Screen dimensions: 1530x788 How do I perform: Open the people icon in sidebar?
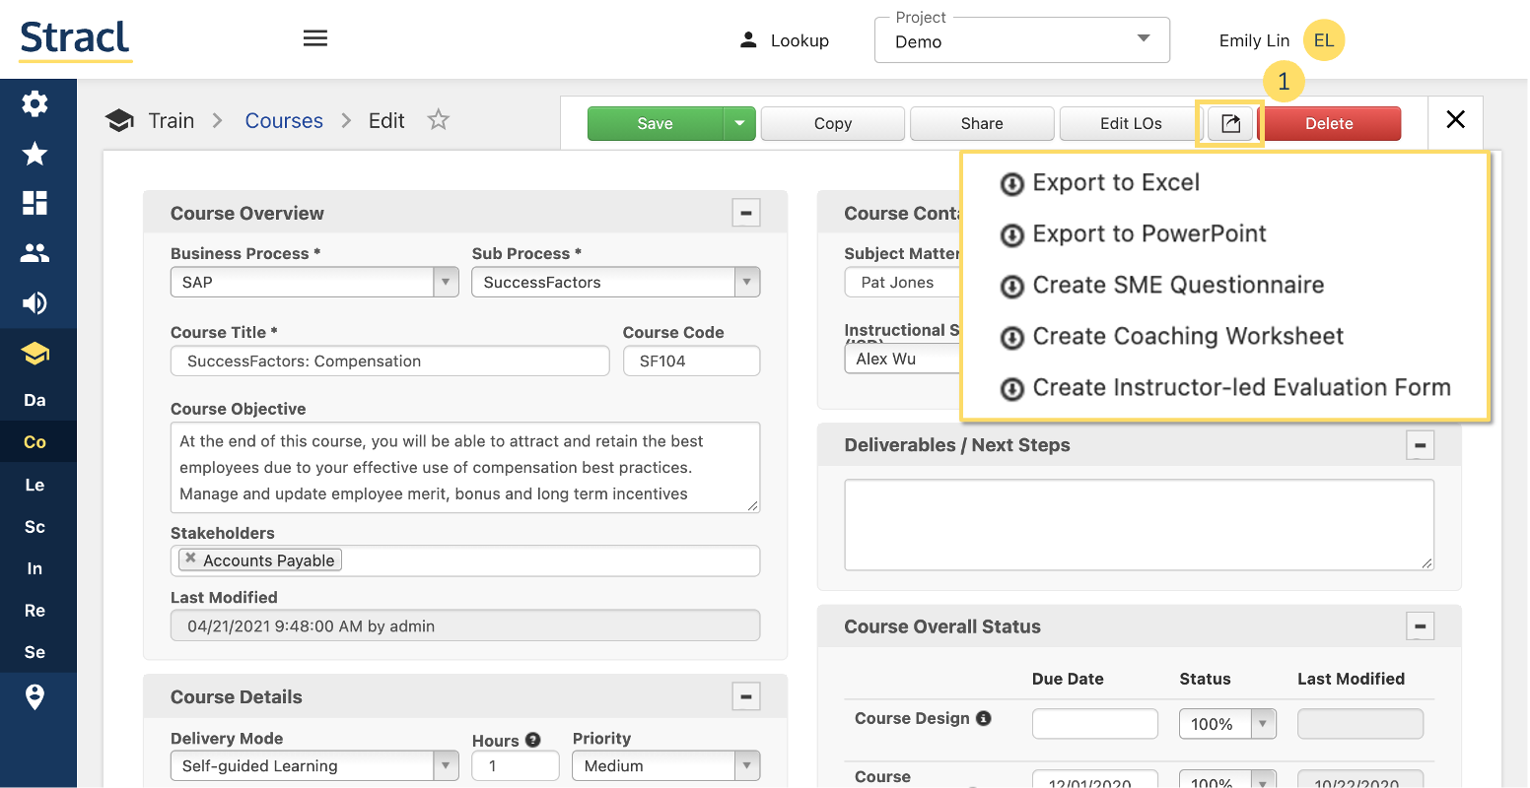pos(35,253)
